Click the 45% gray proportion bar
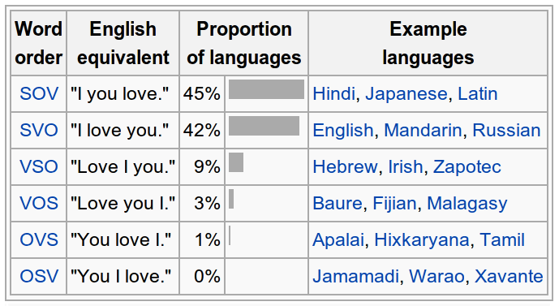This screenshot has height=306, width=559. click(266, 89)
